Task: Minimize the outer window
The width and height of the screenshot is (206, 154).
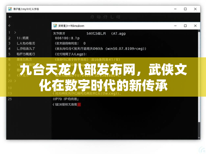Action: click(x=175, y=9)
